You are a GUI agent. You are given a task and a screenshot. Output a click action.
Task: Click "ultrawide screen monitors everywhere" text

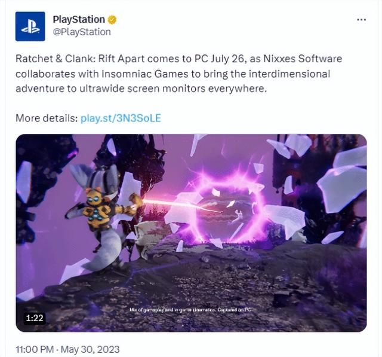173,89
